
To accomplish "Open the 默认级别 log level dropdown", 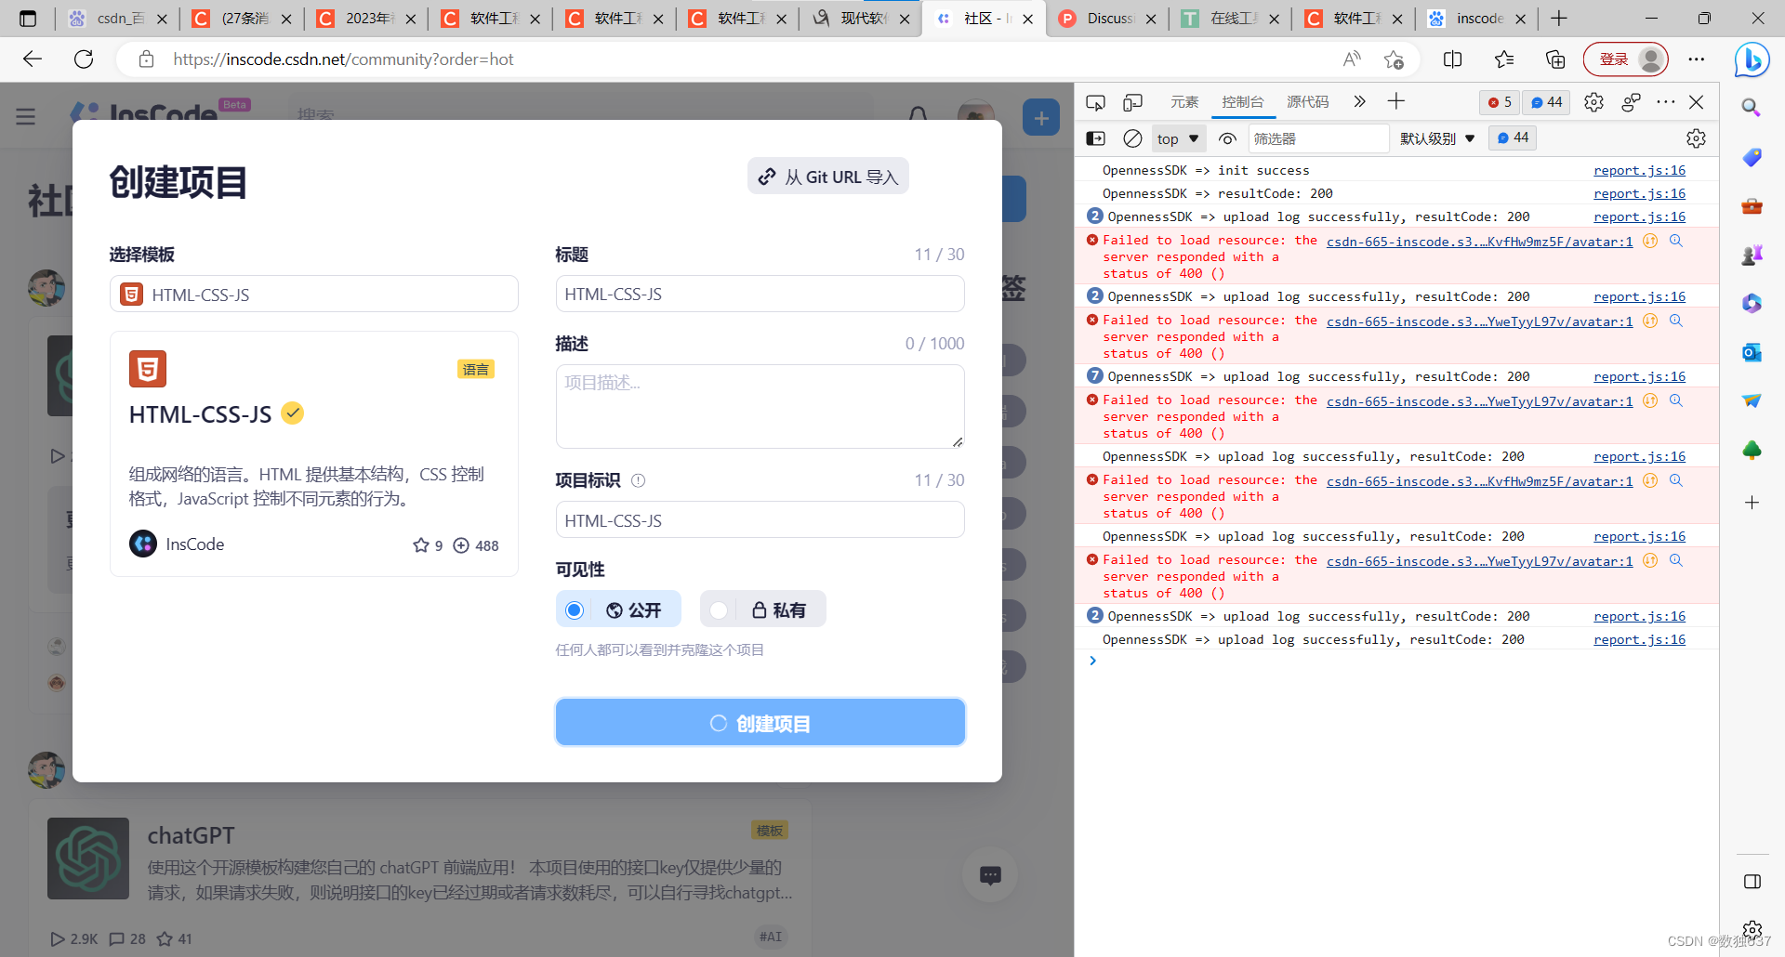I will 1437,138.
